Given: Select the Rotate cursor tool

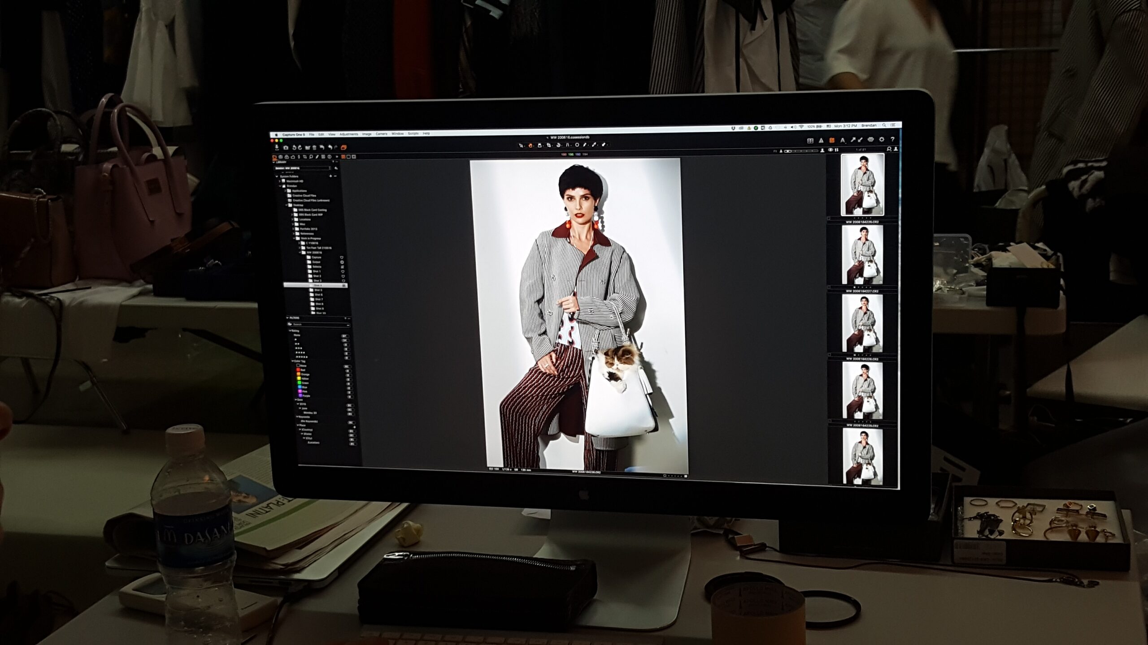Looking at the screenshot, I should point(558,145).
